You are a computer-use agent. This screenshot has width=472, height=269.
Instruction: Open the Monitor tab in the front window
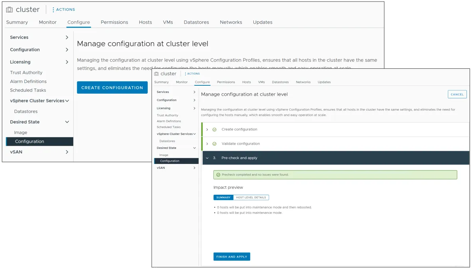point(182,82)
